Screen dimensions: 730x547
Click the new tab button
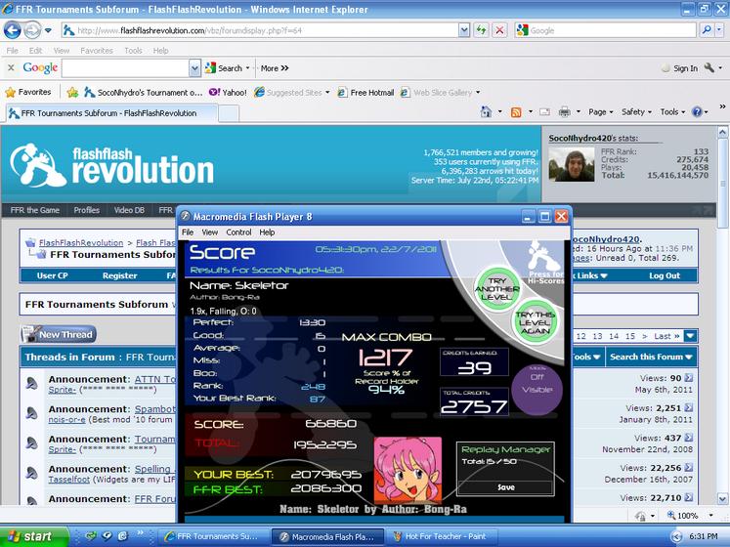[x=229, y=112]
